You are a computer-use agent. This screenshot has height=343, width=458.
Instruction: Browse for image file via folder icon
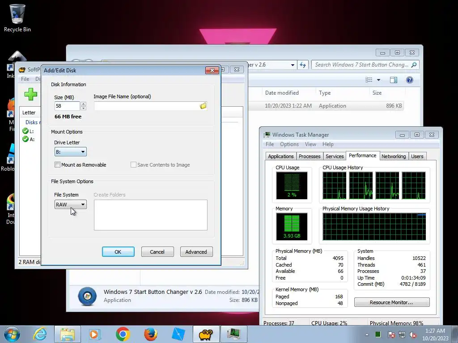tap(203, 106)
